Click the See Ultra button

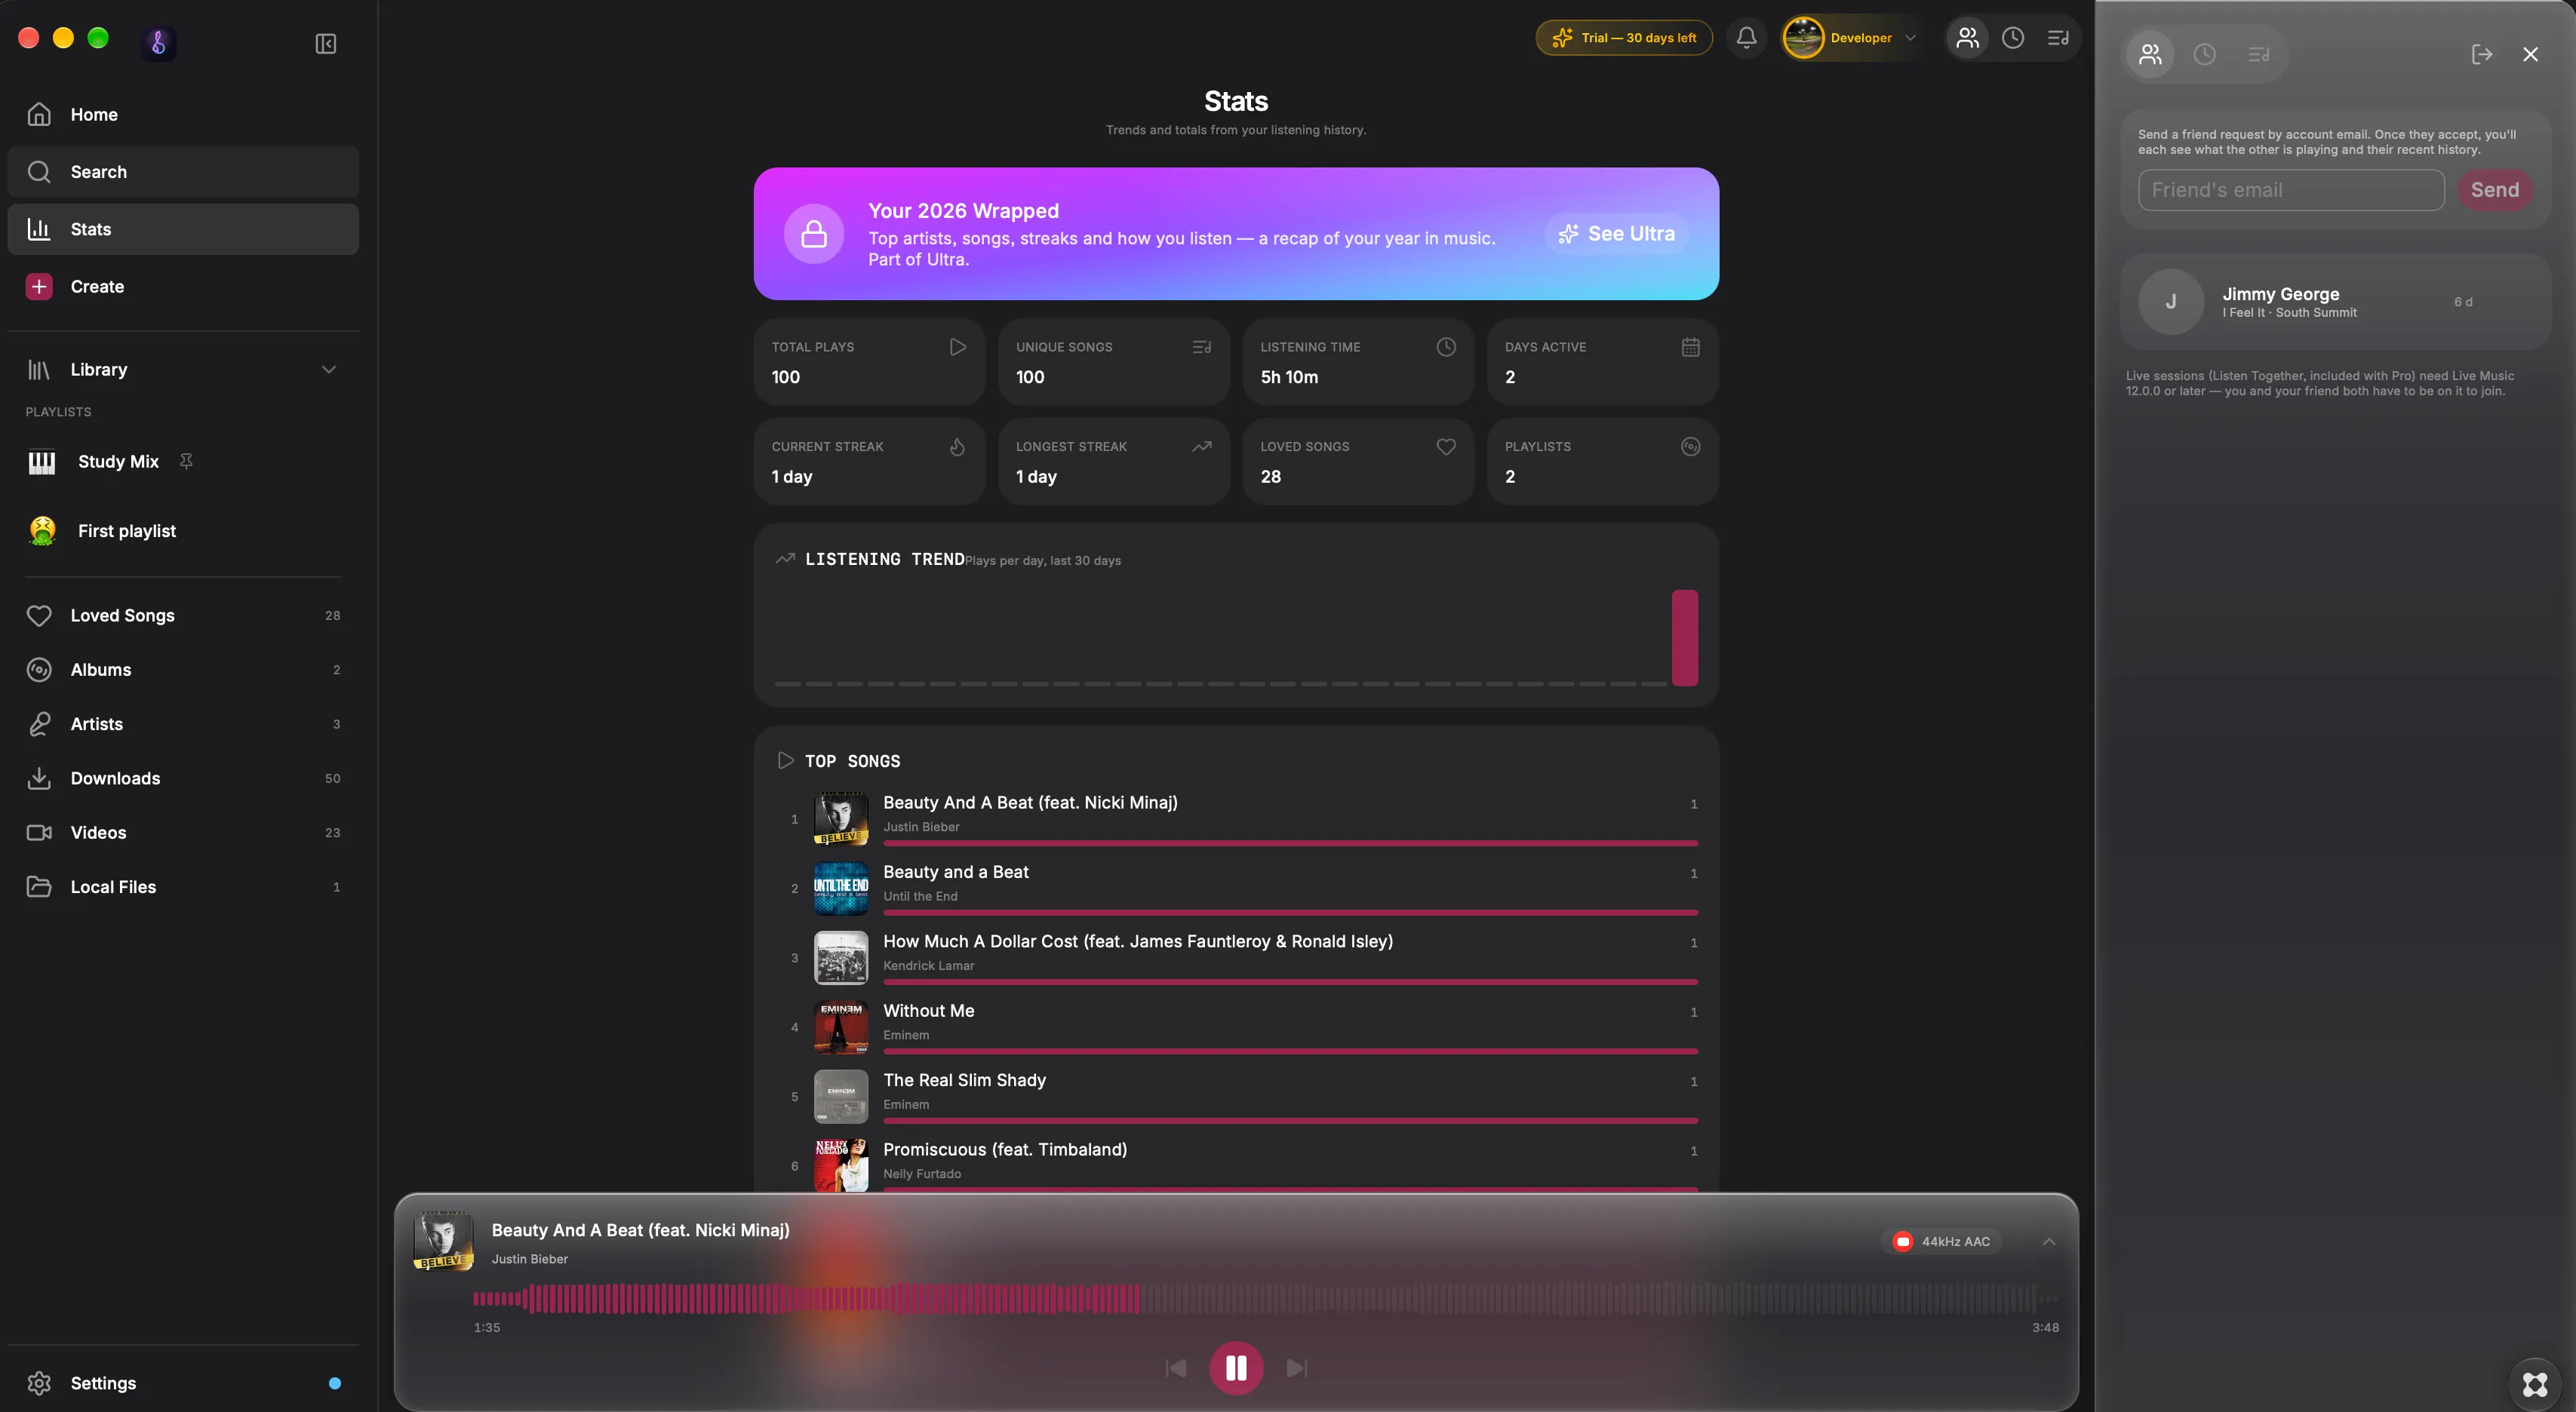click(1617, 234)
